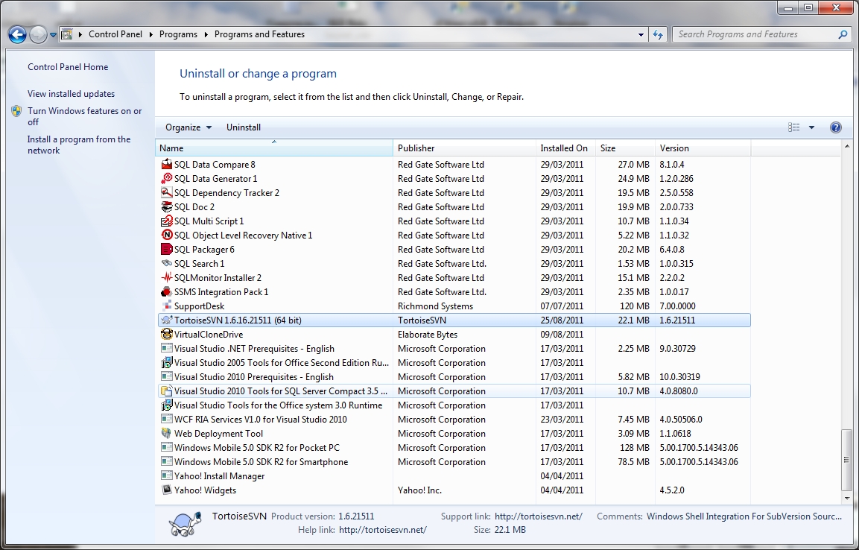Click the SQL Object Level Recovery Native icon

click(x=167, y=235)
